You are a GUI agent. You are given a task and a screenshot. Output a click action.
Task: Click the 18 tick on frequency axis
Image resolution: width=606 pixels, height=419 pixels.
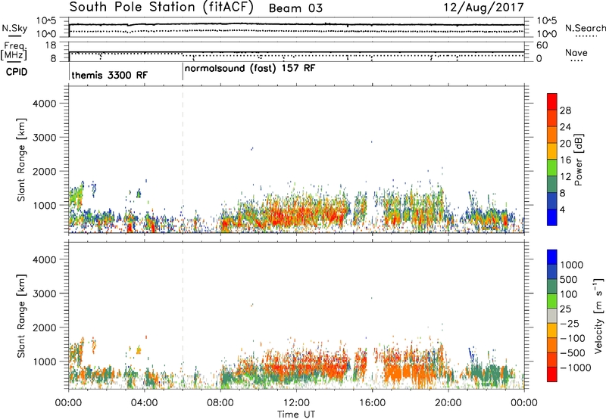click(51, 45)
